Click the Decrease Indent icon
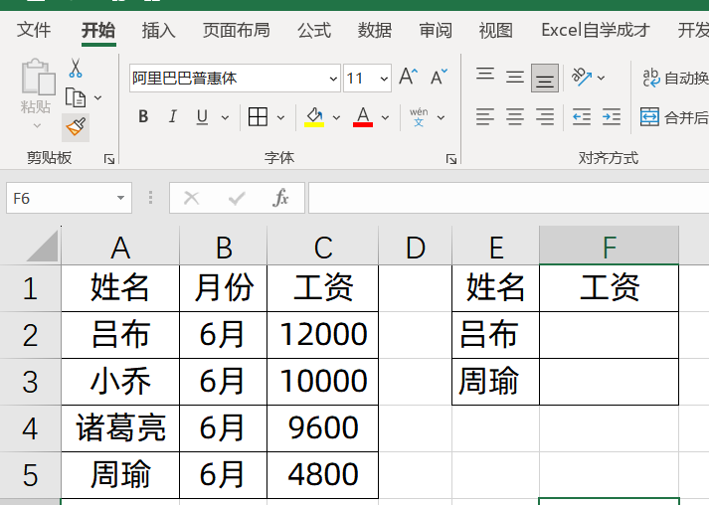 pos(581,117)
